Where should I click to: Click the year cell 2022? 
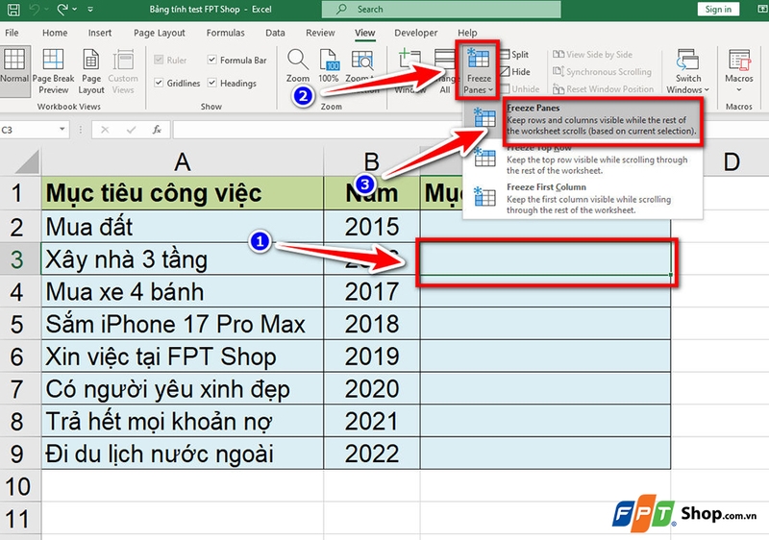372,454
